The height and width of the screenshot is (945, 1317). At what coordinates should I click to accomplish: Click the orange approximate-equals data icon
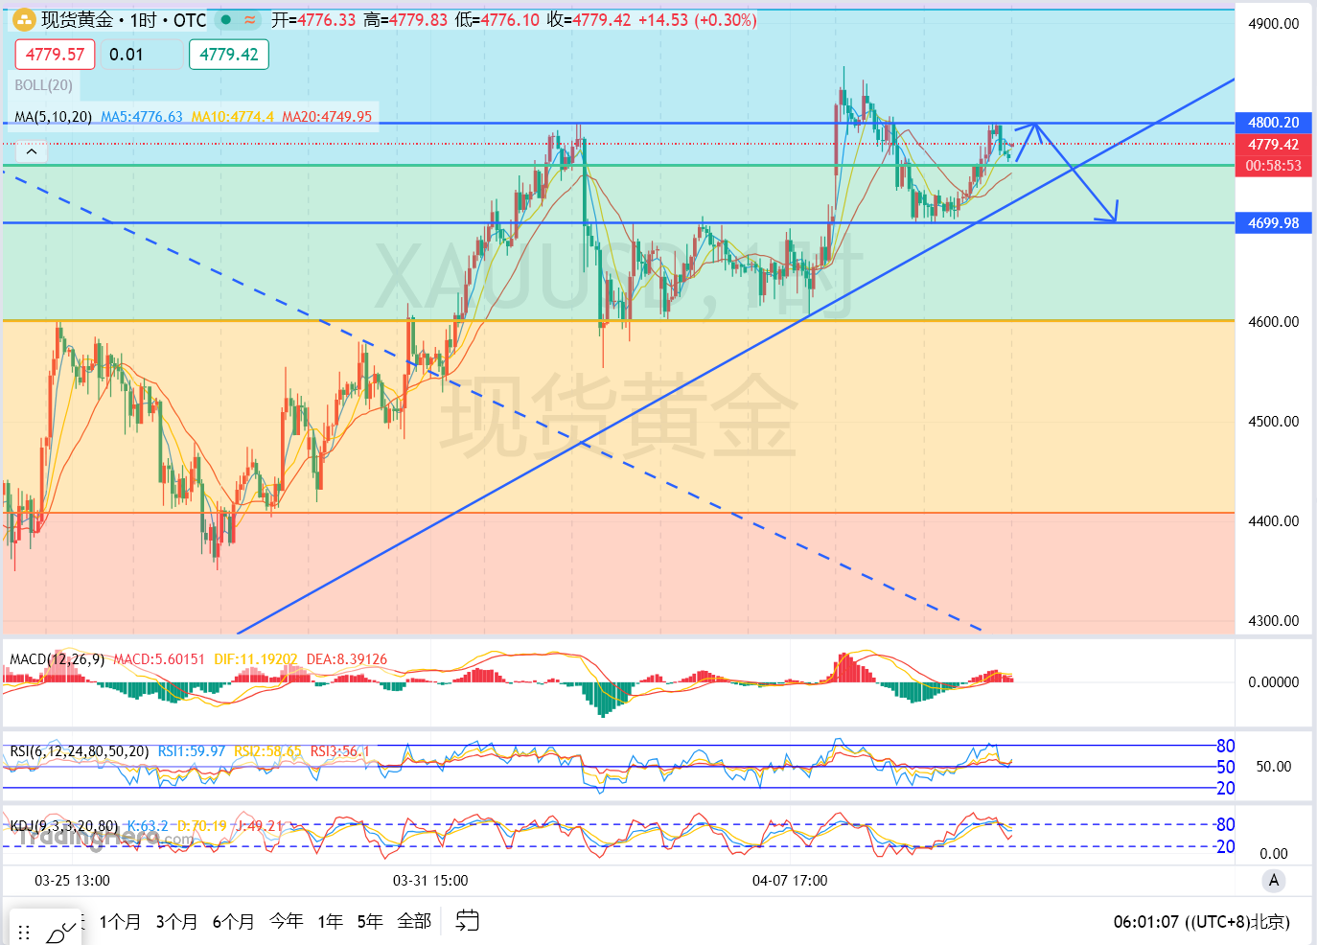coord(250,20)
